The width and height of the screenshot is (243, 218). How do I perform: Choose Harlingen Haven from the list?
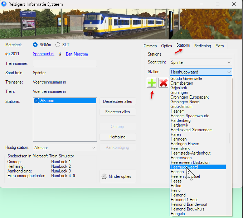pyautogui.click(x=198, y=144)
